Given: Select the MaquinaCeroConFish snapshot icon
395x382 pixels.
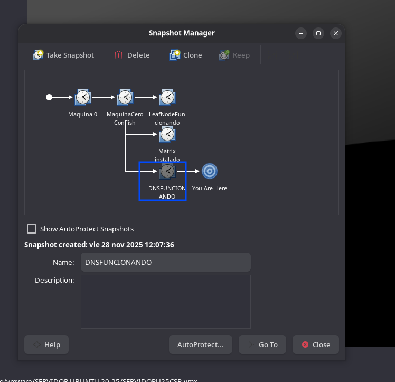Looking at the screenshot, I should (x=125, y=97).
